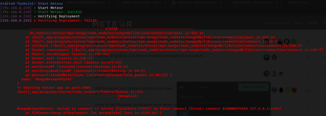This screenshot has width=326, height=116.
Task: Click the 'at Socket.emit (events.js:210:5)' line
Action: [59, 58]
